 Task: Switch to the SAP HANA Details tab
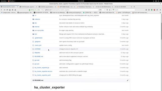(66, 7)
